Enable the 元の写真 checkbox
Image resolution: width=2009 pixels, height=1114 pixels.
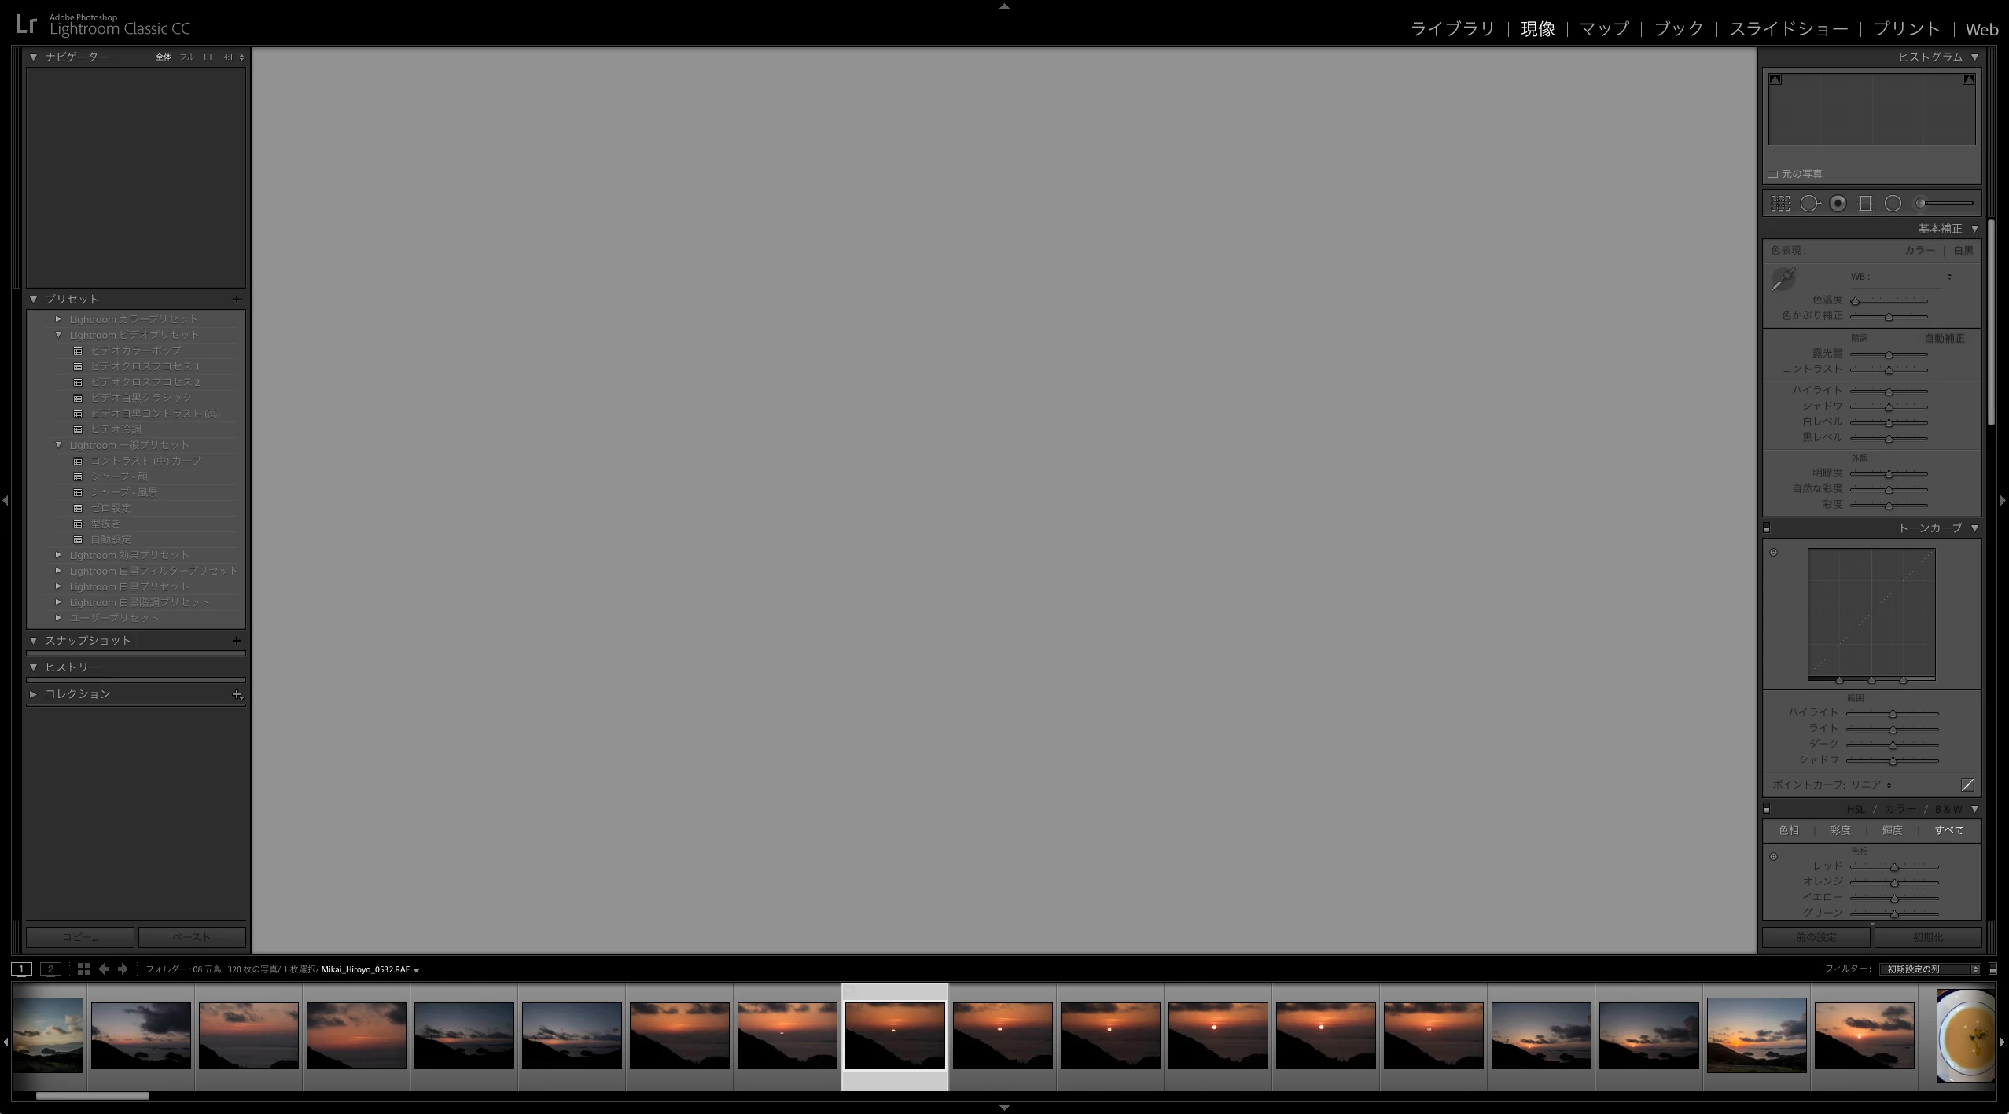[x=1773, y=174]
